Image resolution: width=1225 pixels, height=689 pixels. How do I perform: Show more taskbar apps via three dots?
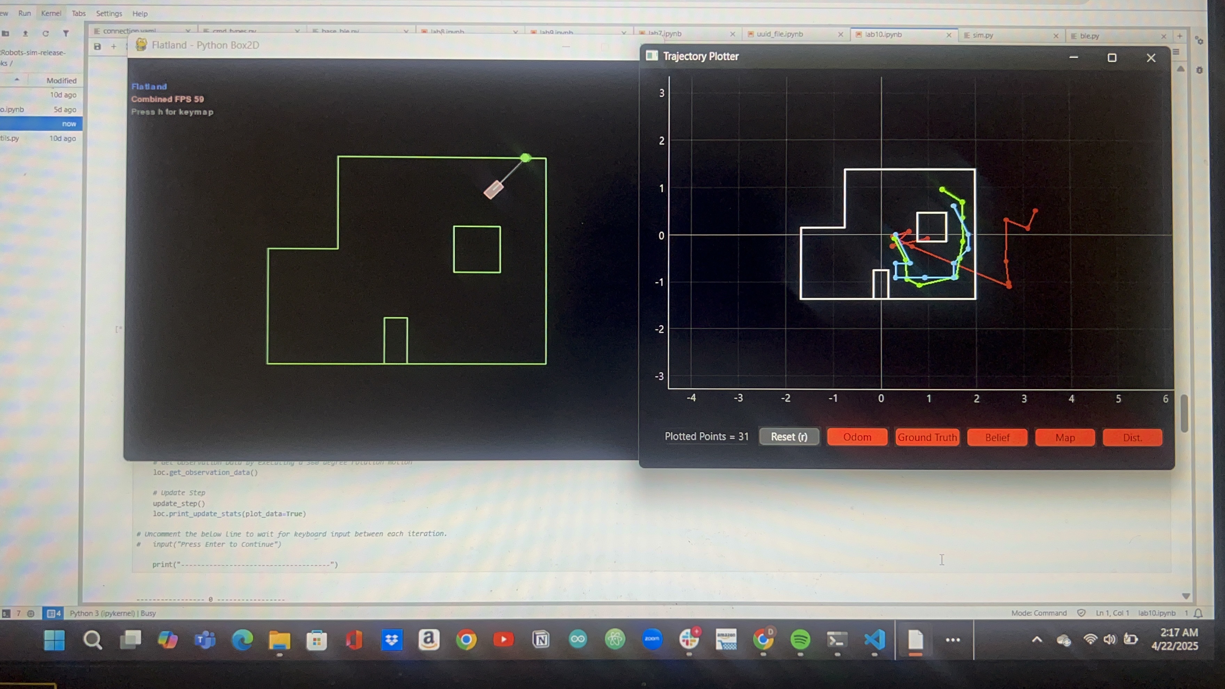pyautogui.click(x=953, y=640)
